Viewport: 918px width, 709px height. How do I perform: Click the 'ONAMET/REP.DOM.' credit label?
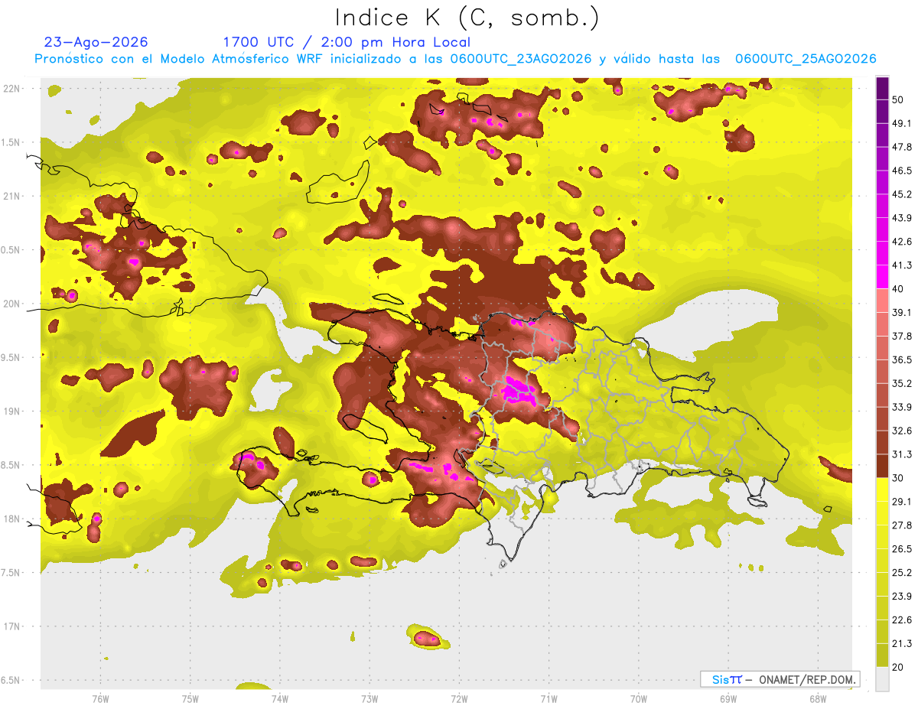(x=806, y=679)
